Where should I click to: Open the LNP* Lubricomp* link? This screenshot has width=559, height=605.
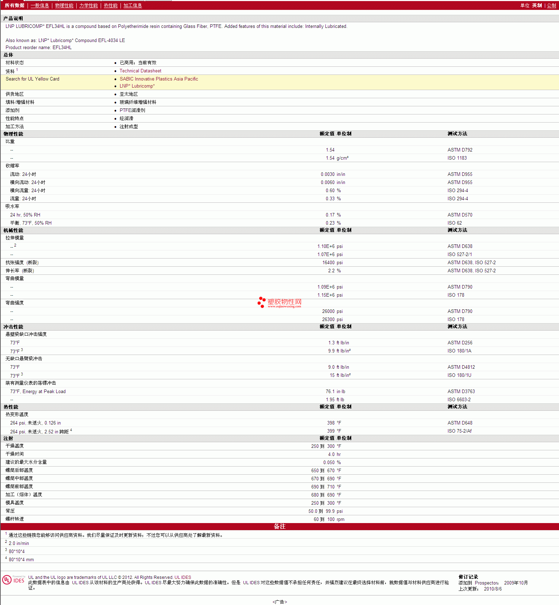tap(137, 86)
